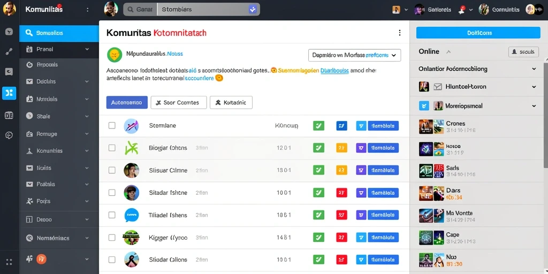The height and width of the screenshot is (274, 548).
Task: Expand the Pranal sidebar section
Action: click(x=59, y=49)
